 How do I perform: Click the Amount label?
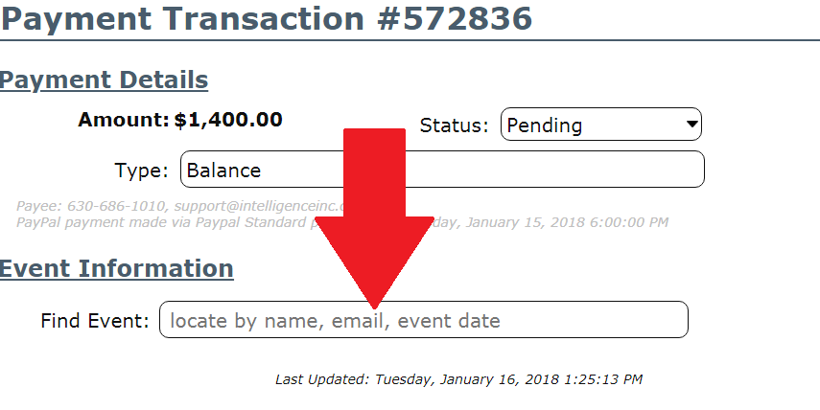coord(123,120)
